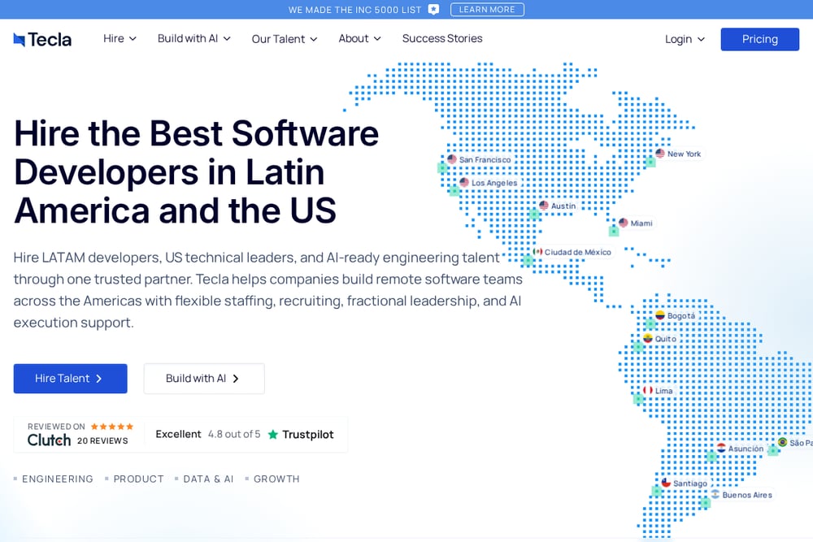Click the Buenos Aires Argentina flag icon

coord(715,494)
